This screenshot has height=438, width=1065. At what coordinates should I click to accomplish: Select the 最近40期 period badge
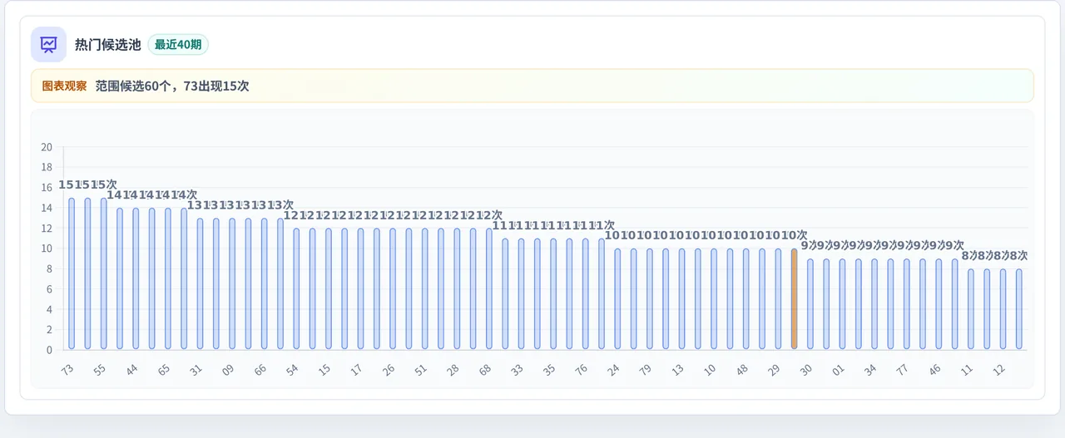tap(178, 45)
